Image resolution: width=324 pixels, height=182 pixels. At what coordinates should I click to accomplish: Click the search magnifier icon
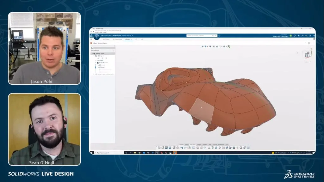pos(213,35)
